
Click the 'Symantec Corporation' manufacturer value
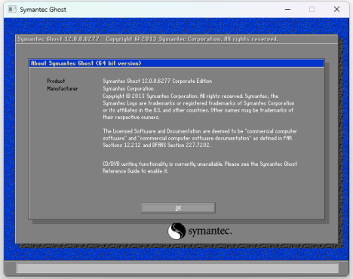tap(128, 88)
